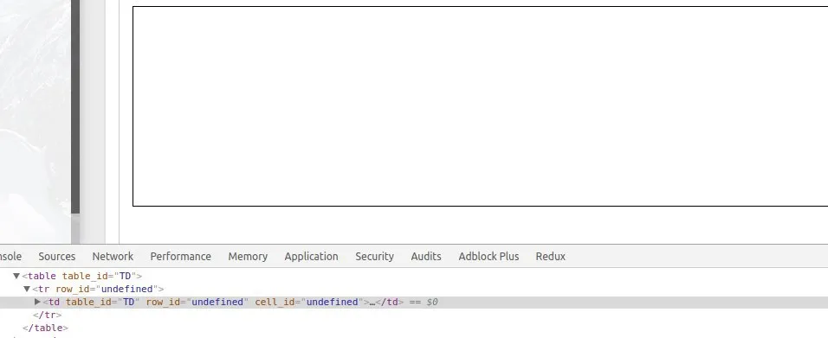The width and height of the screenshot is (828, 338).
Task: Click the "TD" value of table's table_id
Action: click(x=125, y=276)
